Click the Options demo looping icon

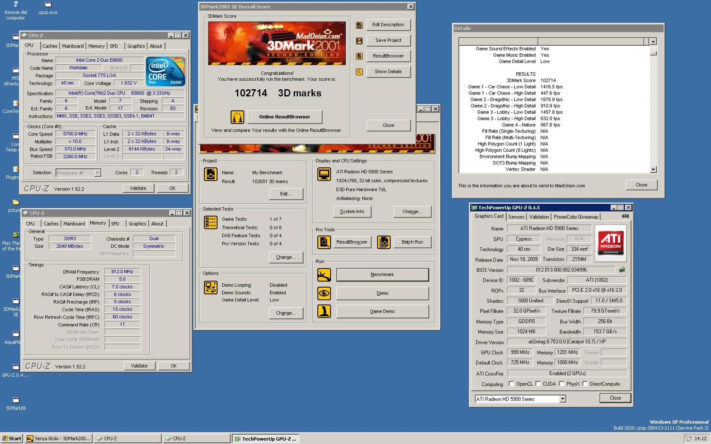click(x=211, y=287)
